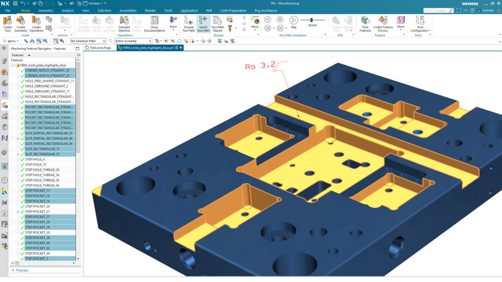Switch to the Welcome Page tab
This screenshot has height=282, width=502.
coord(98,47)
